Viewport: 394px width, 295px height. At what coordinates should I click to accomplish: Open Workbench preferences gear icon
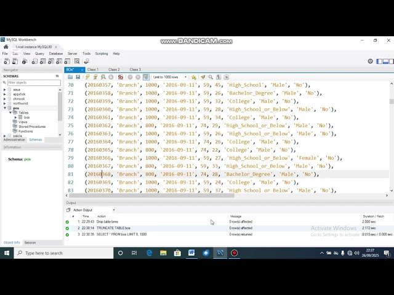coord(370,61)
